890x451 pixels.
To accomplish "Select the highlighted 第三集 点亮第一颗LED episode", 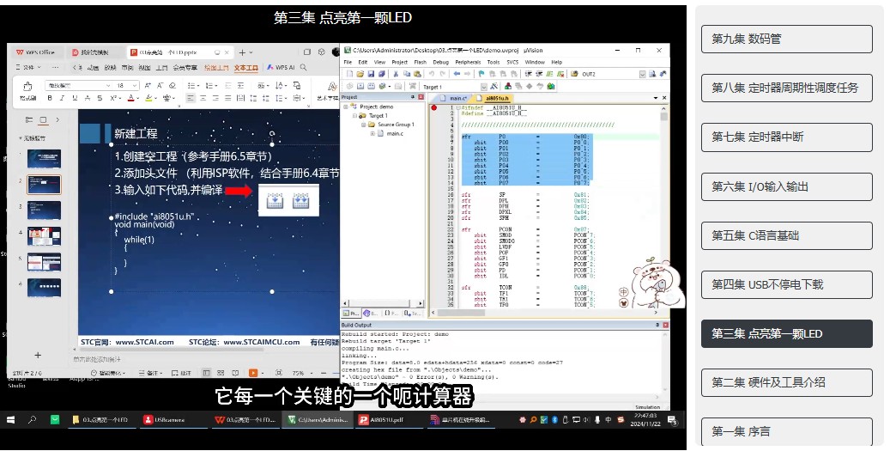I will click(x=786, y=334).
